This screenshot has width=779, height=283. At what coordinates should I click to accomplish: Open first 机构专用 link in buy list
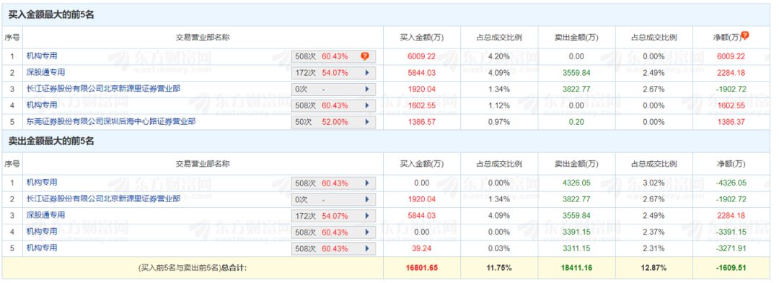tap(42, 56)
